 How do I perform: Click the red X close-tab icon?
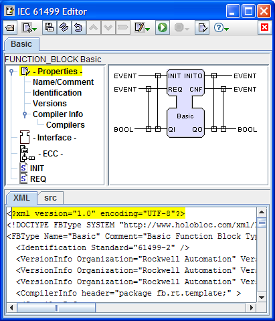point(264,27)
